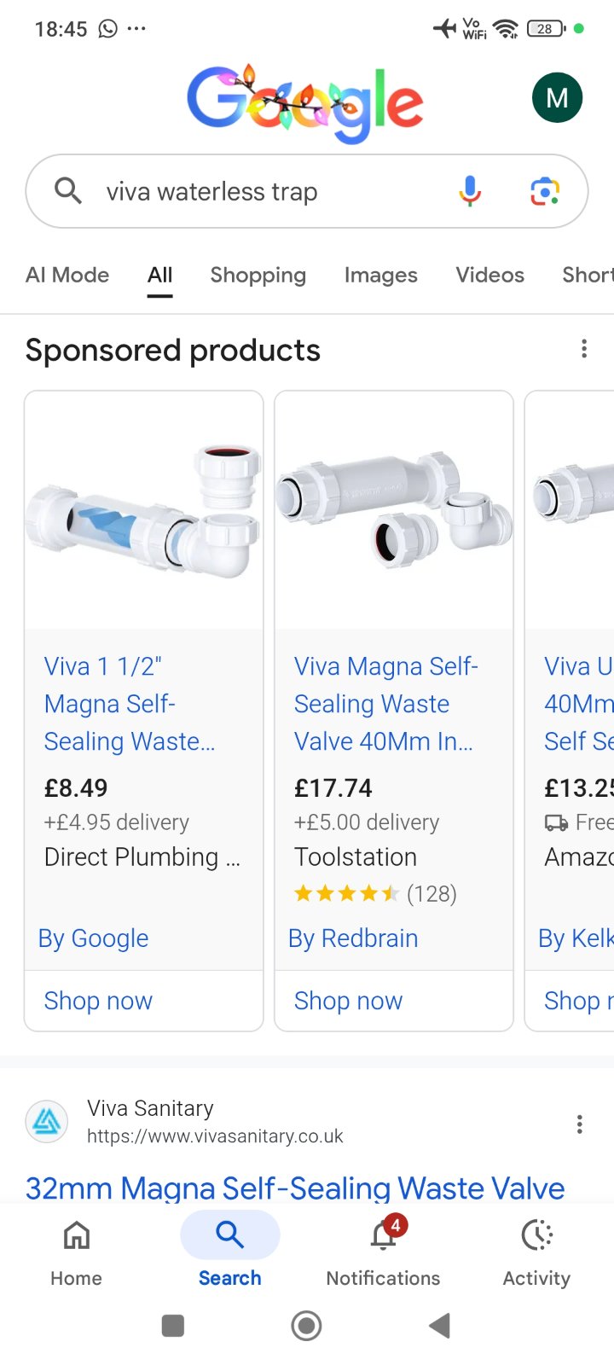Open Google Lens camera search
The width and height of the screenshot is (614, 1365).
pos(545,191)
